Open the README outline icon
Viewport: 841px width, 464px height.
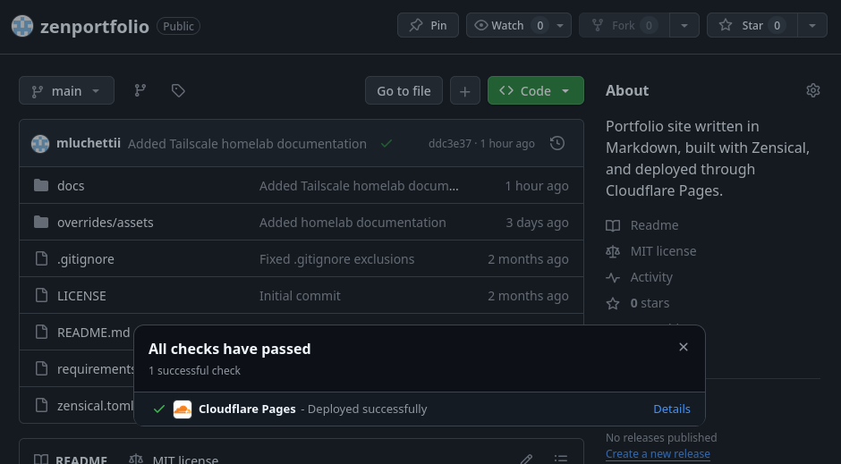pyautogui.click(x=560, y=459)
